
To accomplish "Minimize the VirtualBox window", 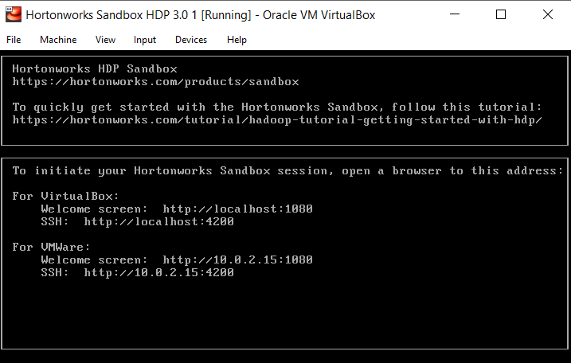I will coord(455,14).
